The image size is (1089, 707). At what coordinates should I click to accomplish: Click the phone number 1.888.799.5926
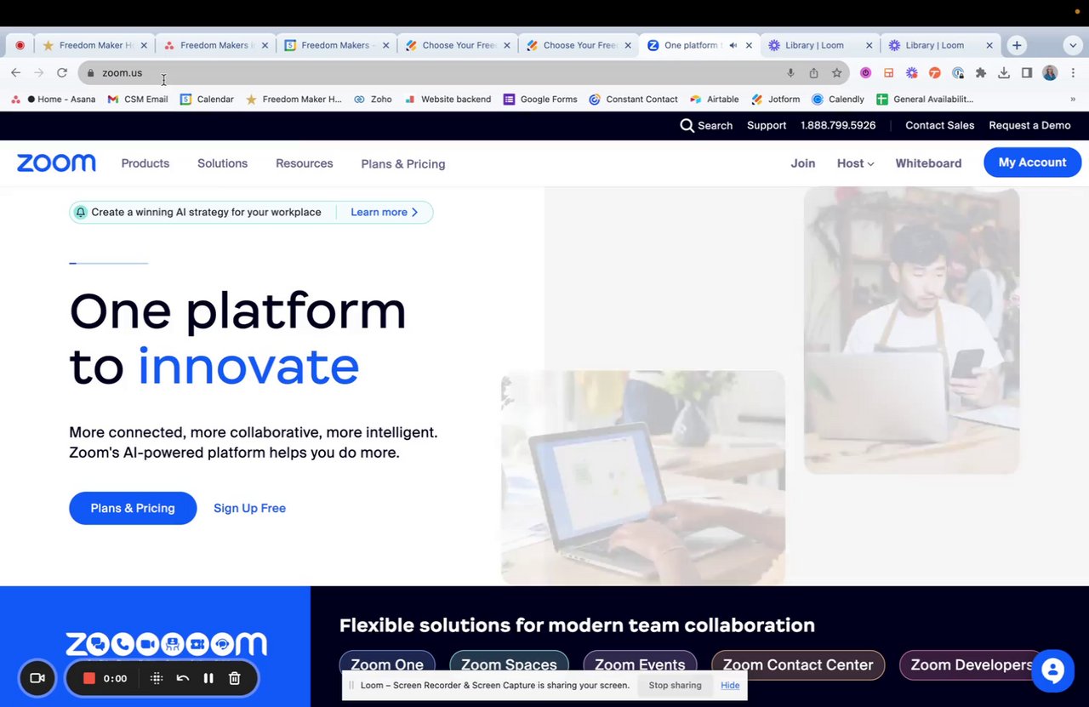coord(838,125)
